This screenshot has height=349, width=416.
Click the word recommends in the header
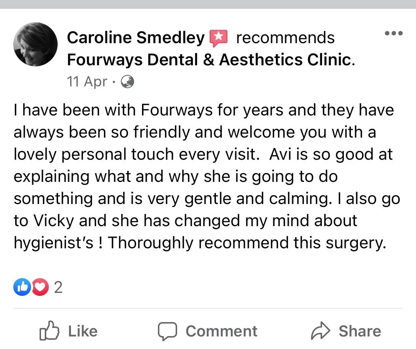(x=285, y=38)
